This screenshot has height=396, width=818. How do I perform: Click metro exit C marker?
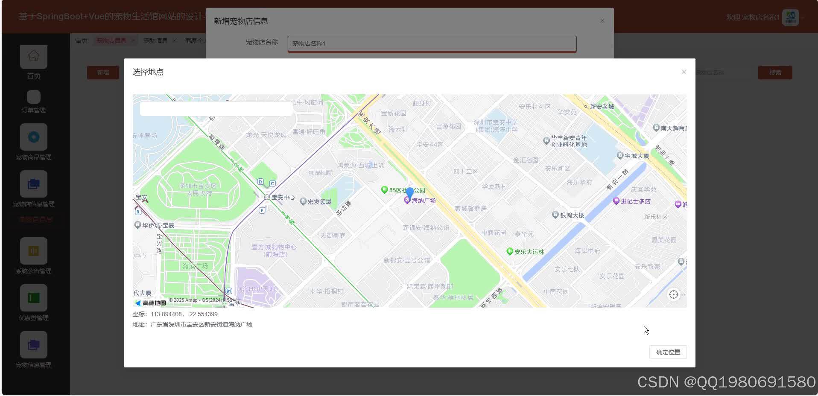point(272,183)
